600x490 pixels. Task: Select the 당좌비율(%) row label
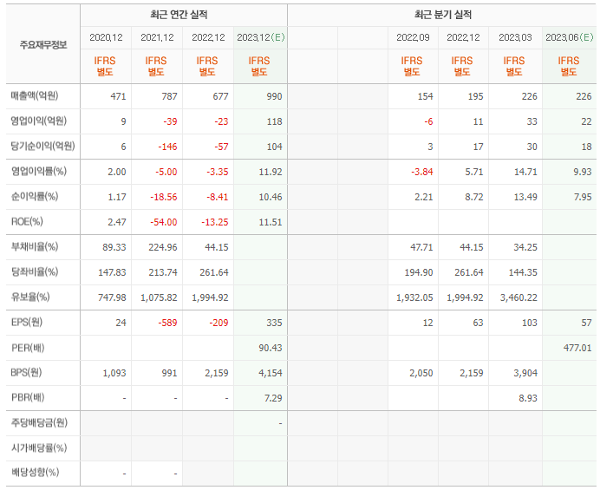(35, 271)
